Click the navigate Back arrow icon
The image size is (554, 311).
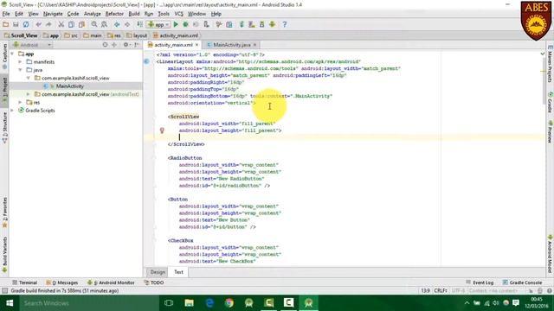(x=117, y=24)
